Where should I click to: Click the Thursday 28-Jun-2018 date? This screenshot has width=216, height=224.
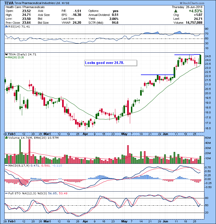tap(187, 7)
